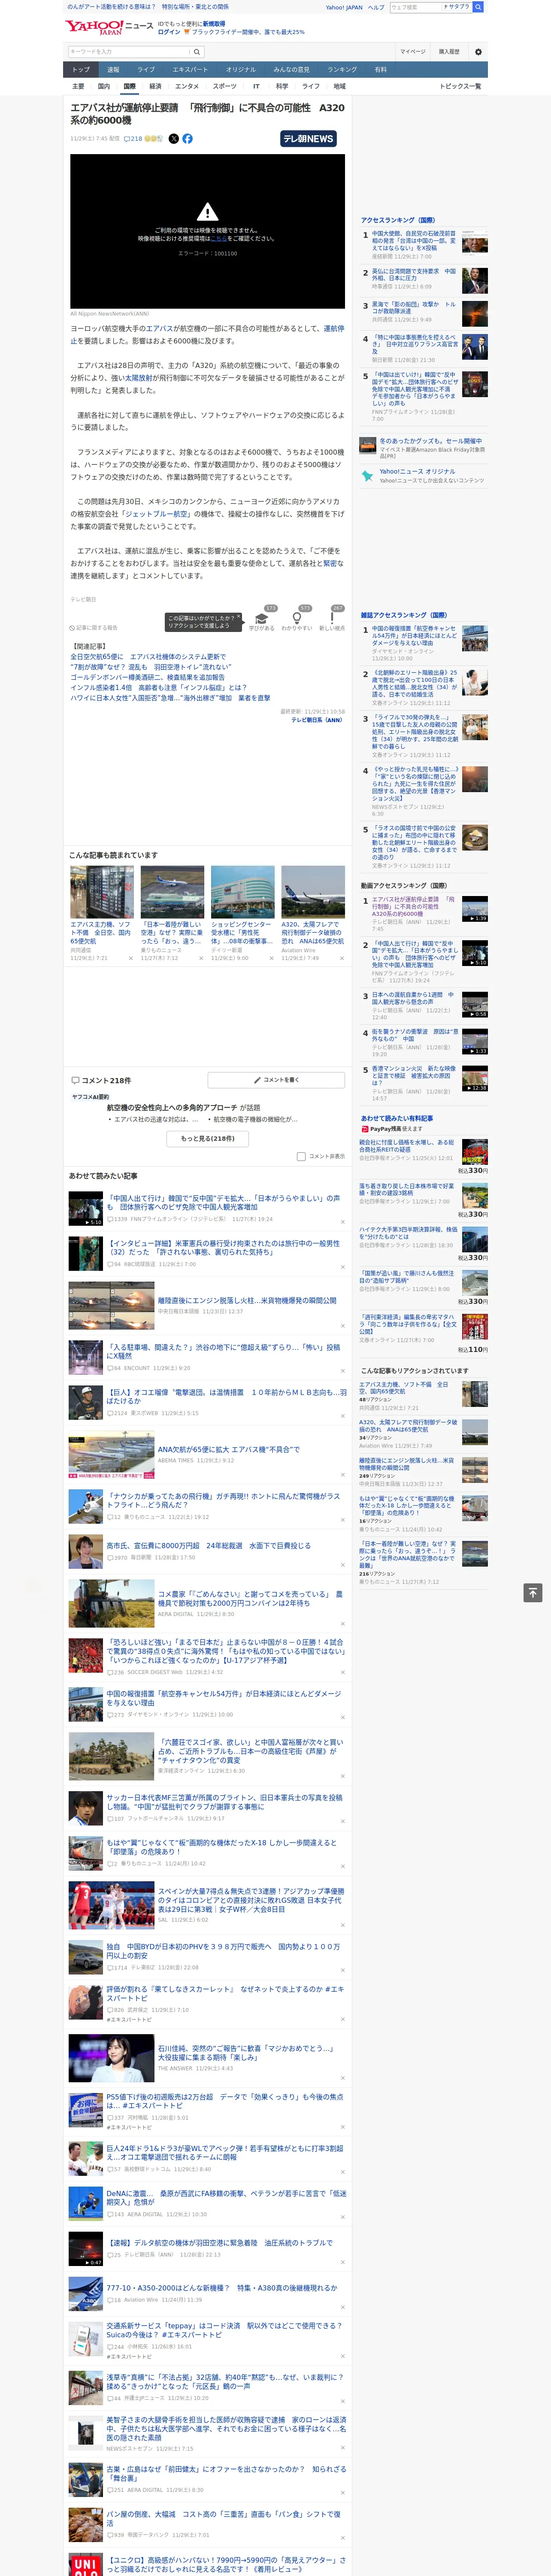Open video ranking thumbnail with 1:39 duration

tap(475, 908)
